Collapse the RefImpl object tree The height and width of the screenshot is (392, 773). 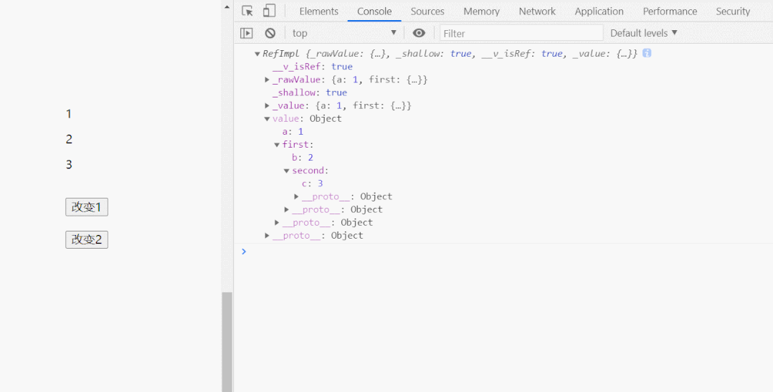click(257, 54)
